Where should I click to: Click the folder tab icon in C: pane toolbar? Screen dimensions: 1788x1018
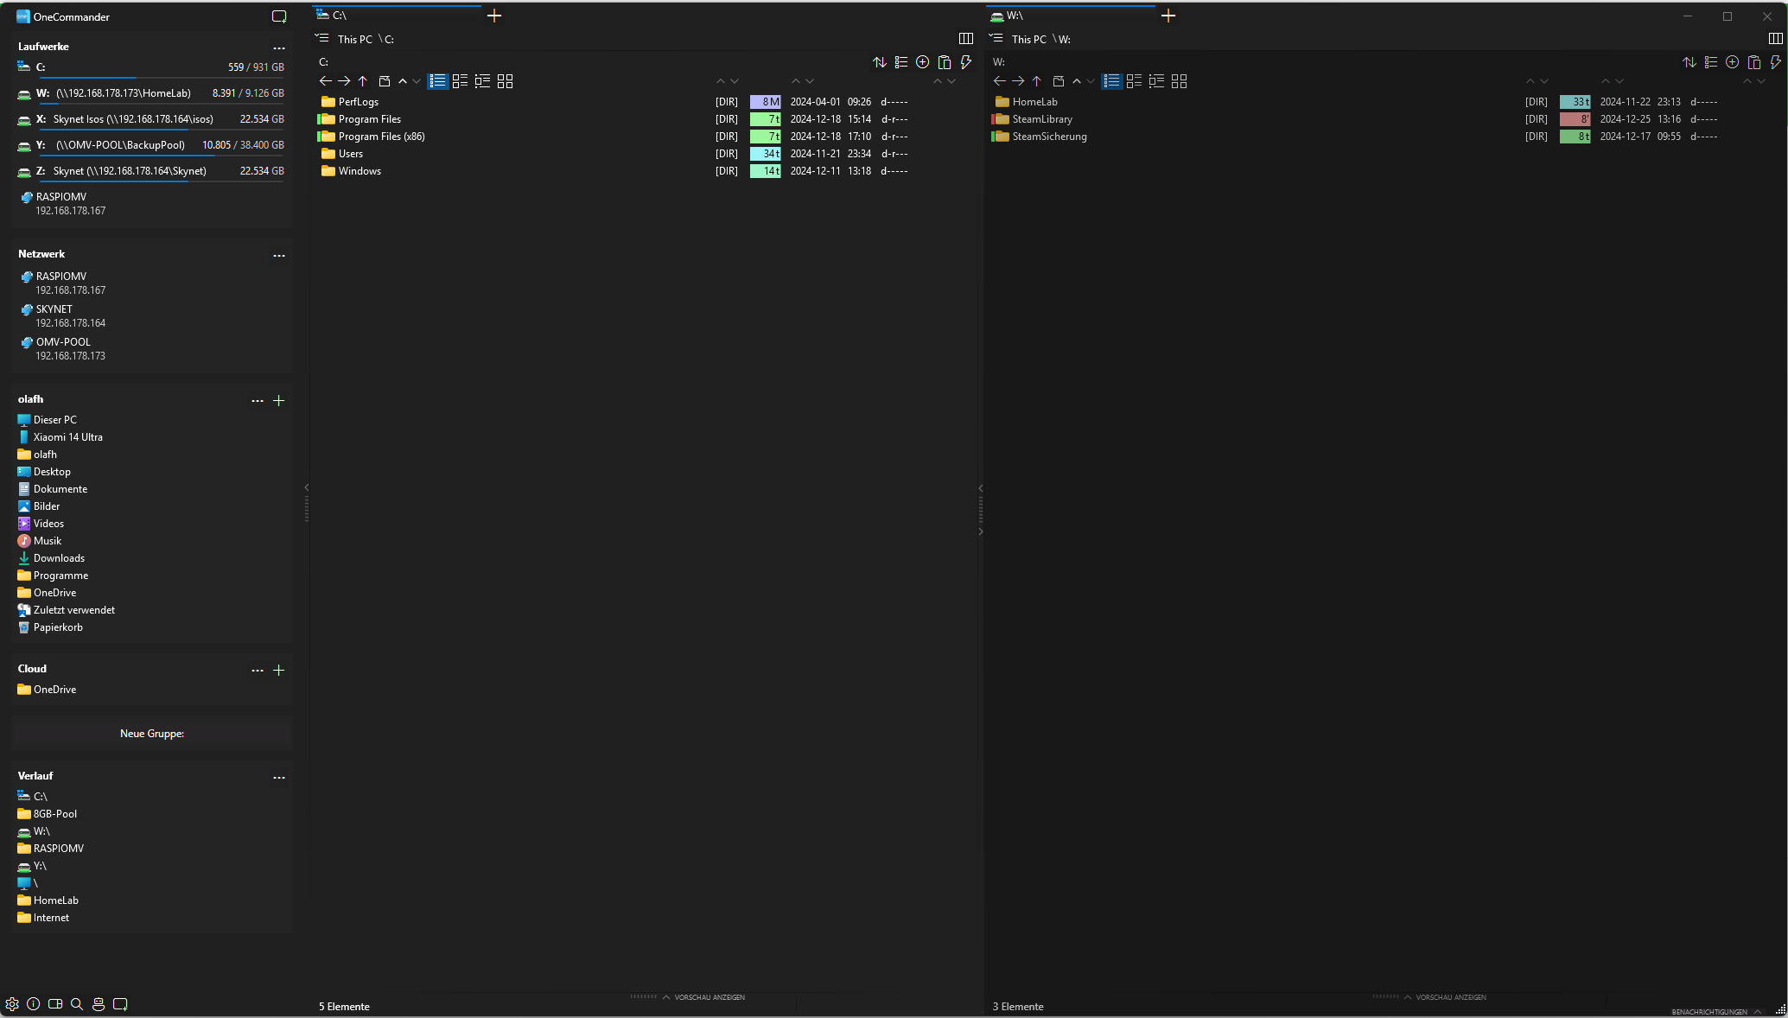click(385, 81)
